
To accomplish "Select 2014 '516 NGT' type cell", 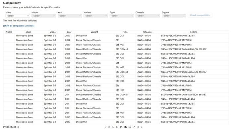I will click(120, 45).
